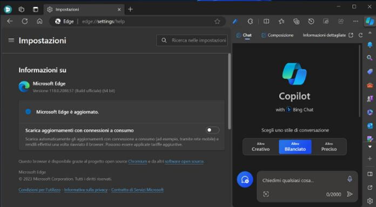
Task: Open the sidebar notifications bell icon
Action: 370,44
